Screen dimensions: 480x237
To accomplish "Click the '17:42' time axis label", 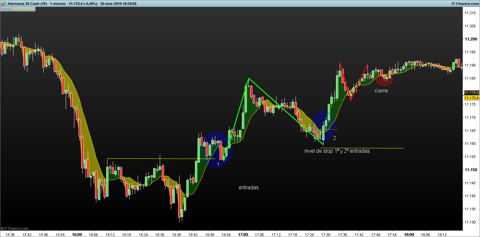I will [x=359, y=235].
